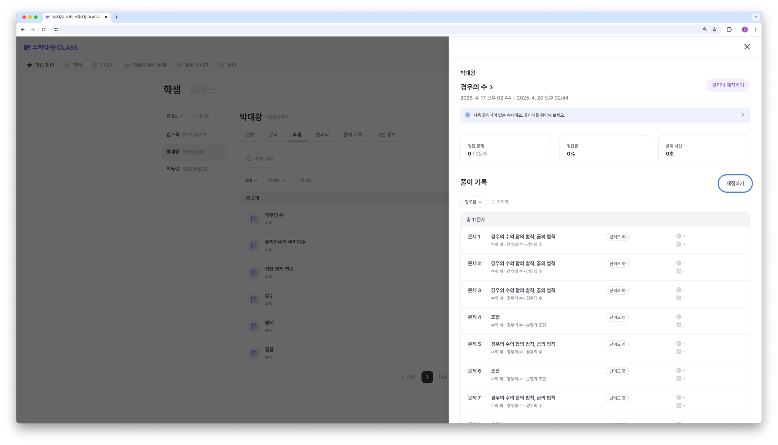Click the 숙제 검색 search field
Viewport: 778px width, 445px height.
click(294, 159)
